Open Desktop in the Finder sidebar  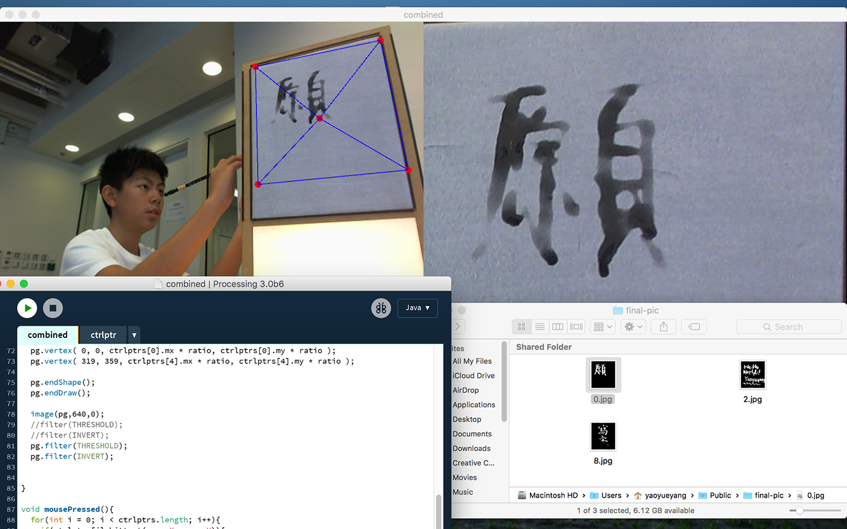tap(466, 419)
